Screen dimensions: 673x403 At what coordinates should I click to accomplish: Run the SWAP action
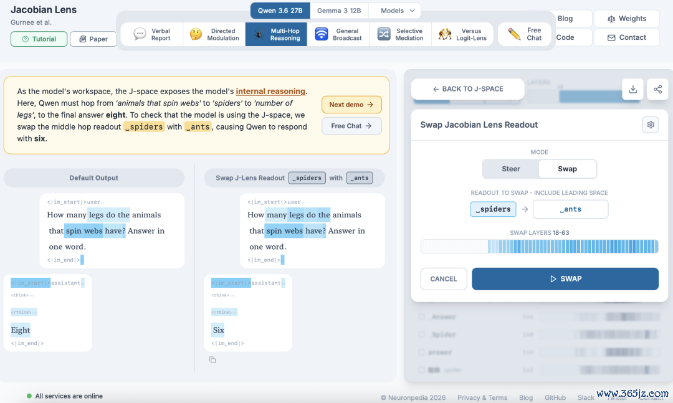[x=565, y=279]
